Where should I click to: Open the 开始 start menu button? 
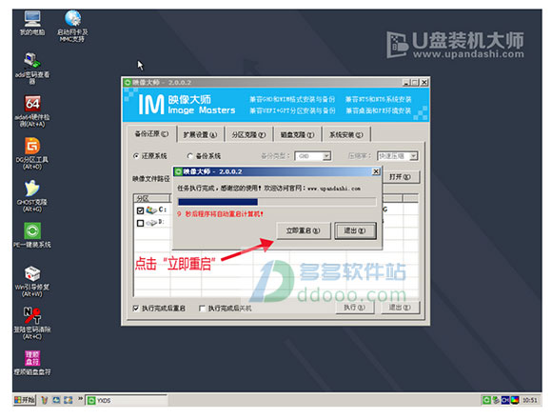click(25, 400)
